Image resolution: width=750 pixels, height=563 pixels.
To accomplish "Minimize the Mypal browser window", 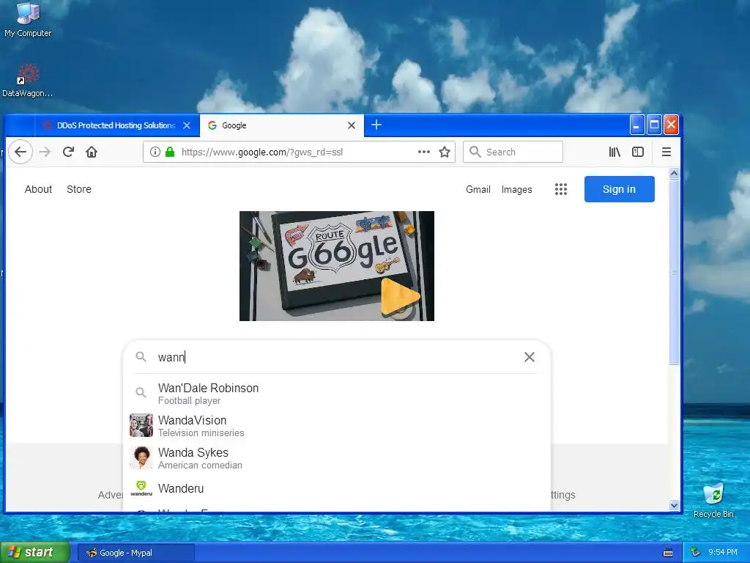I will click(636, 125).
